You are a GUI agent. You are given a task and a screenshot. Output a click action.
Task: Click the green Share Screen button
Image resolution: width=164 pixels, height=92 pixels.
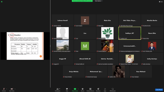[75, 89]
